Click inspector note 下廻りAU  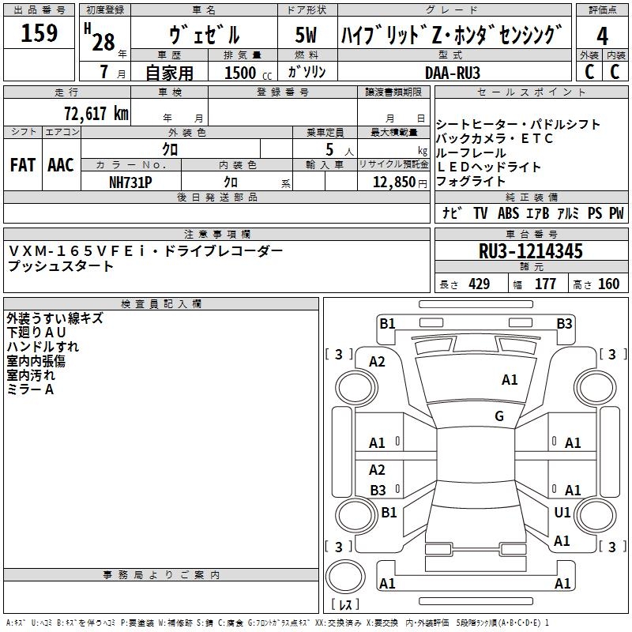coord(36,333)
